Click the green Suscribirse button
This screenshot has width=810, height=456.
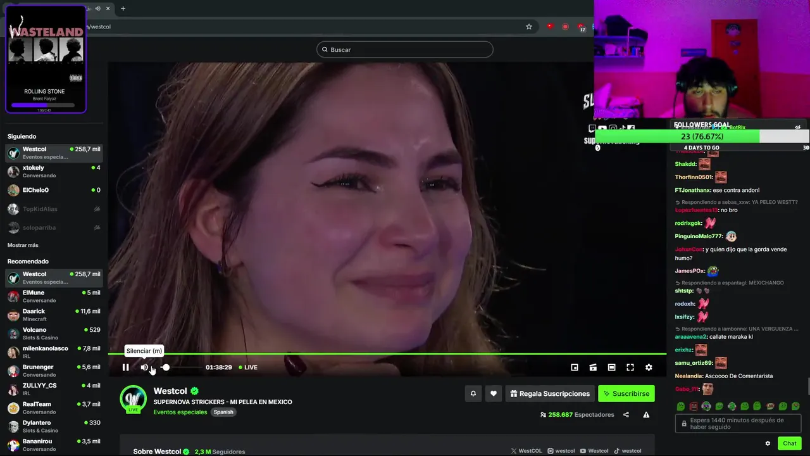[x=626, y=393]
